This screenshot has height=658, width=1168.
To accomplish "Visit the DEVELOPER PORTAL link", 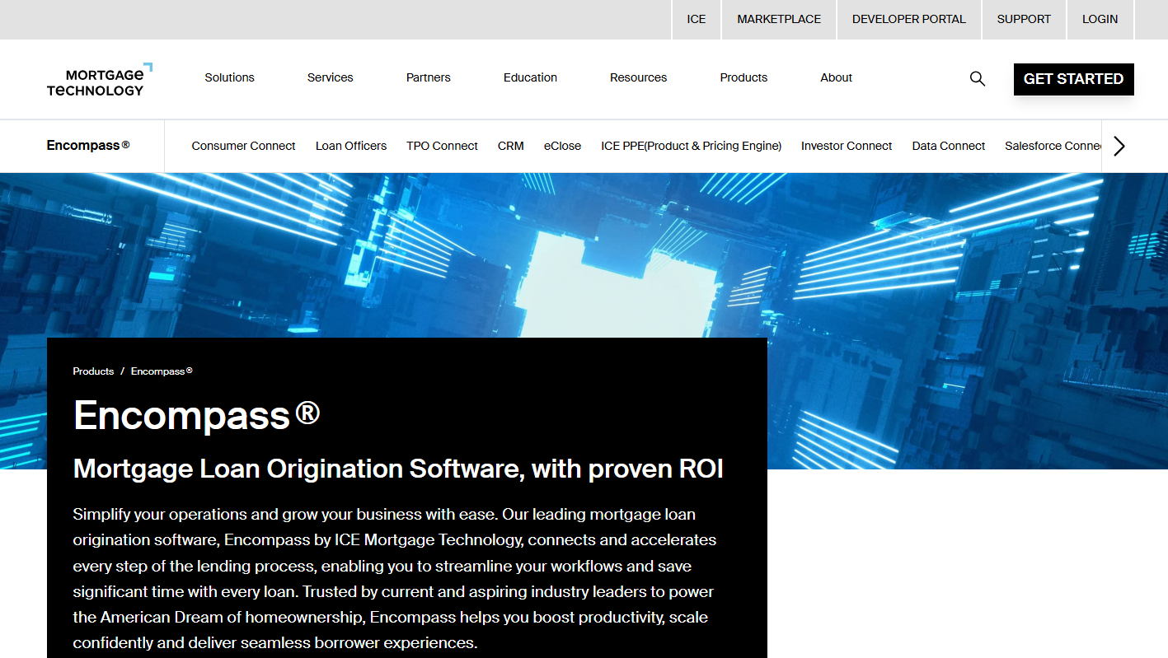I will click(x=908, y=19).
